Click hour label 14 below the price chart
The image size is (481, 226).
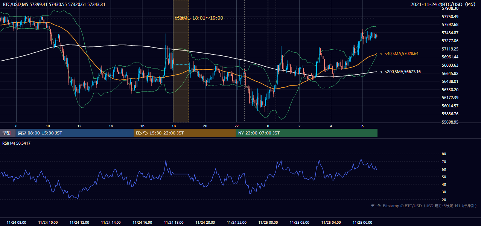(111, 126)
